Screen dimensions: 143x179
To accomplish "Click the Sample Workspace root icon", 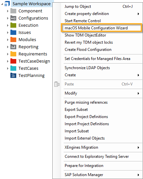I will click(7, 4).
